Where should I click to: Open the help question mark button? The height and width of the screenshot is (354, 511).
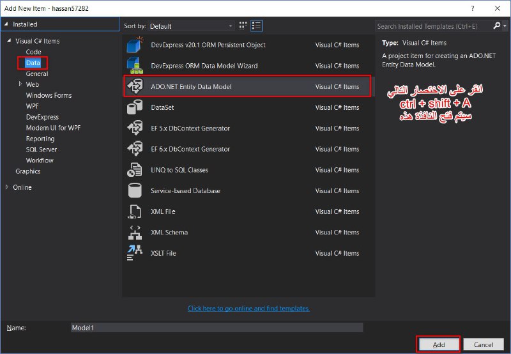coord(473,8)
